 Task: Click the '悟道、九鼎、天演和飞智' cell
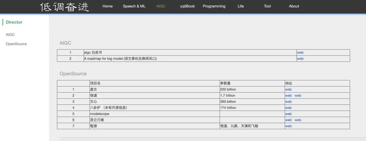tap(252, 126)
